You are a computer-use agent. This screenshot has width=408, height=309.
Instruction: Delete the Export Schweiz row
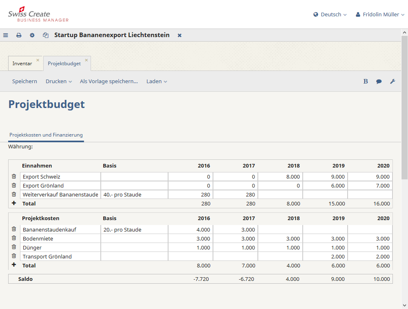[x=14, y=177]
